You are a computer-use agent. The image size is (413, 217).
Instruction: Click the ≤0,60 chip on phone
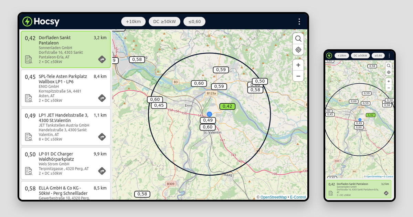(x=378, y=55)
